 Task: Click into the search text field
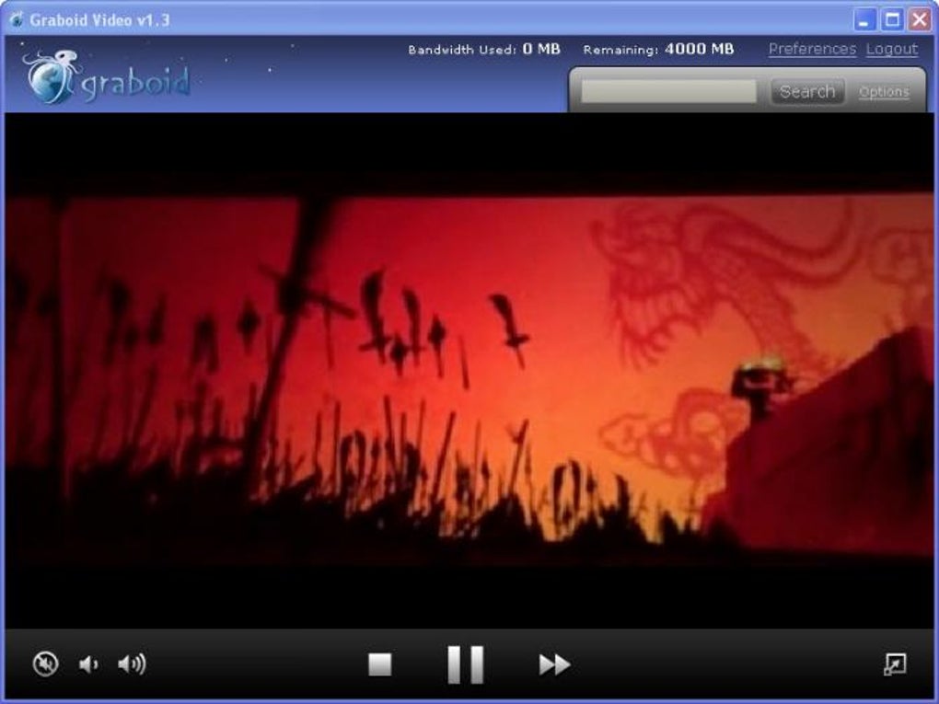(x=668, y=92)
